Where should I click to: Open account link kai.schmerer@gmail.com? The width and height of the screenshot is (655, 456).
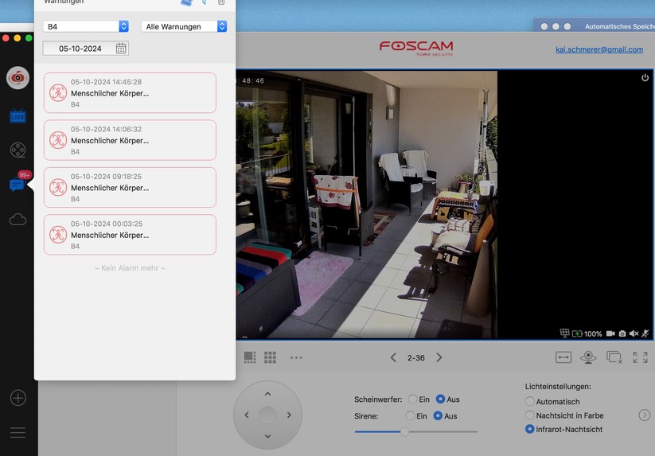599,49
